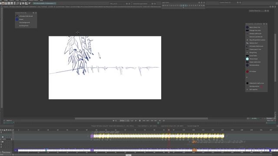Collapse the right brushes custom panel
Viewport: 278px width, 156px height.
(264, 24)
